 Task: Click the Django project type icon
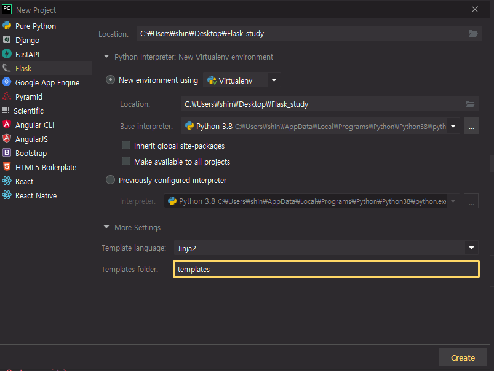(x=7, y=39)
